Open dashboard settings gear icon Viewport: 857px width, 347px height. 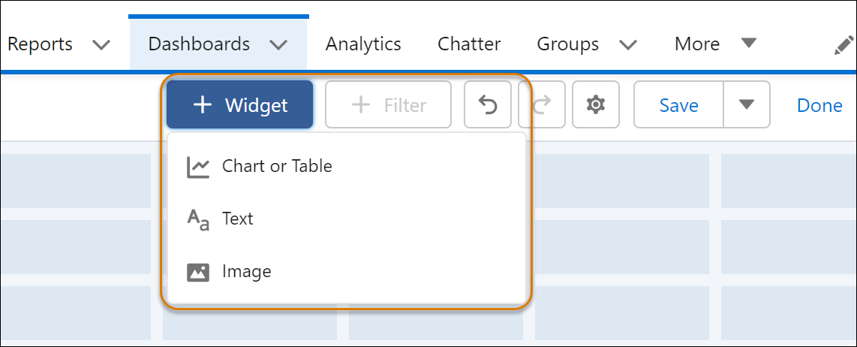(x=596, y=105)
